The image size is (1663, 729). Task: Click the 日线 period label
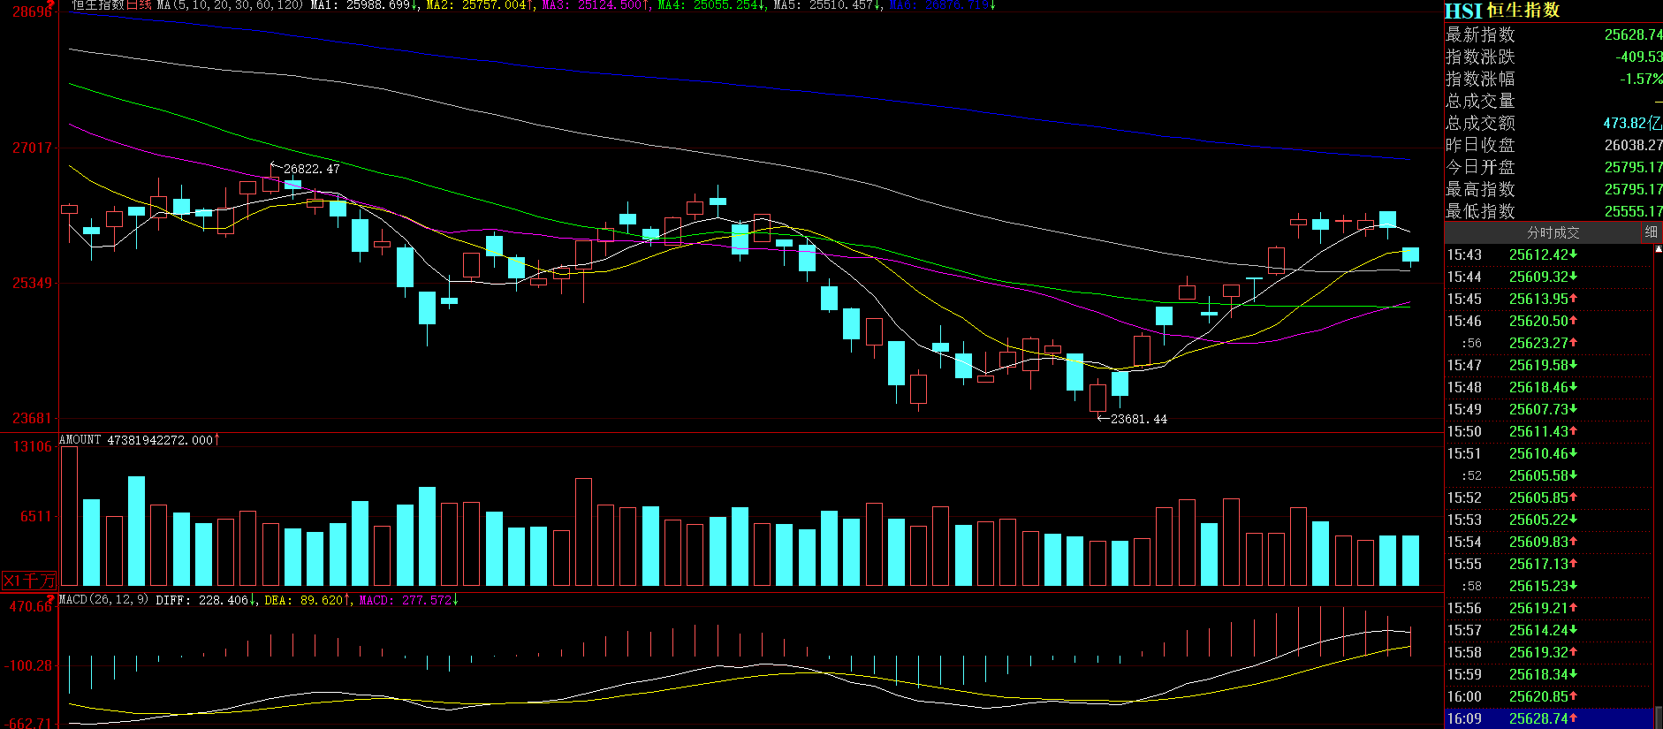click(x=140, y=5)
